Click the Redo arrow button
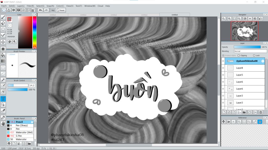The width and height of the screenshot is (268, 150). pyautogui.click(x=46, y=10)
